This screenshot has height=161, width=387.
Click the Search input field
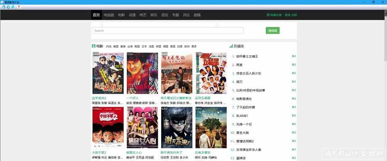point(168,31)
